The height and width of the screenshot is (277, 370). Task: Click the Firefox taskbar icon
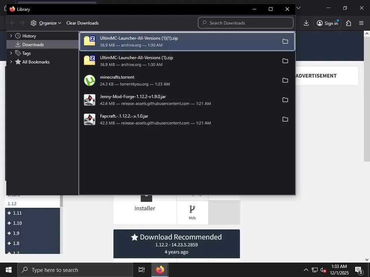160,270
